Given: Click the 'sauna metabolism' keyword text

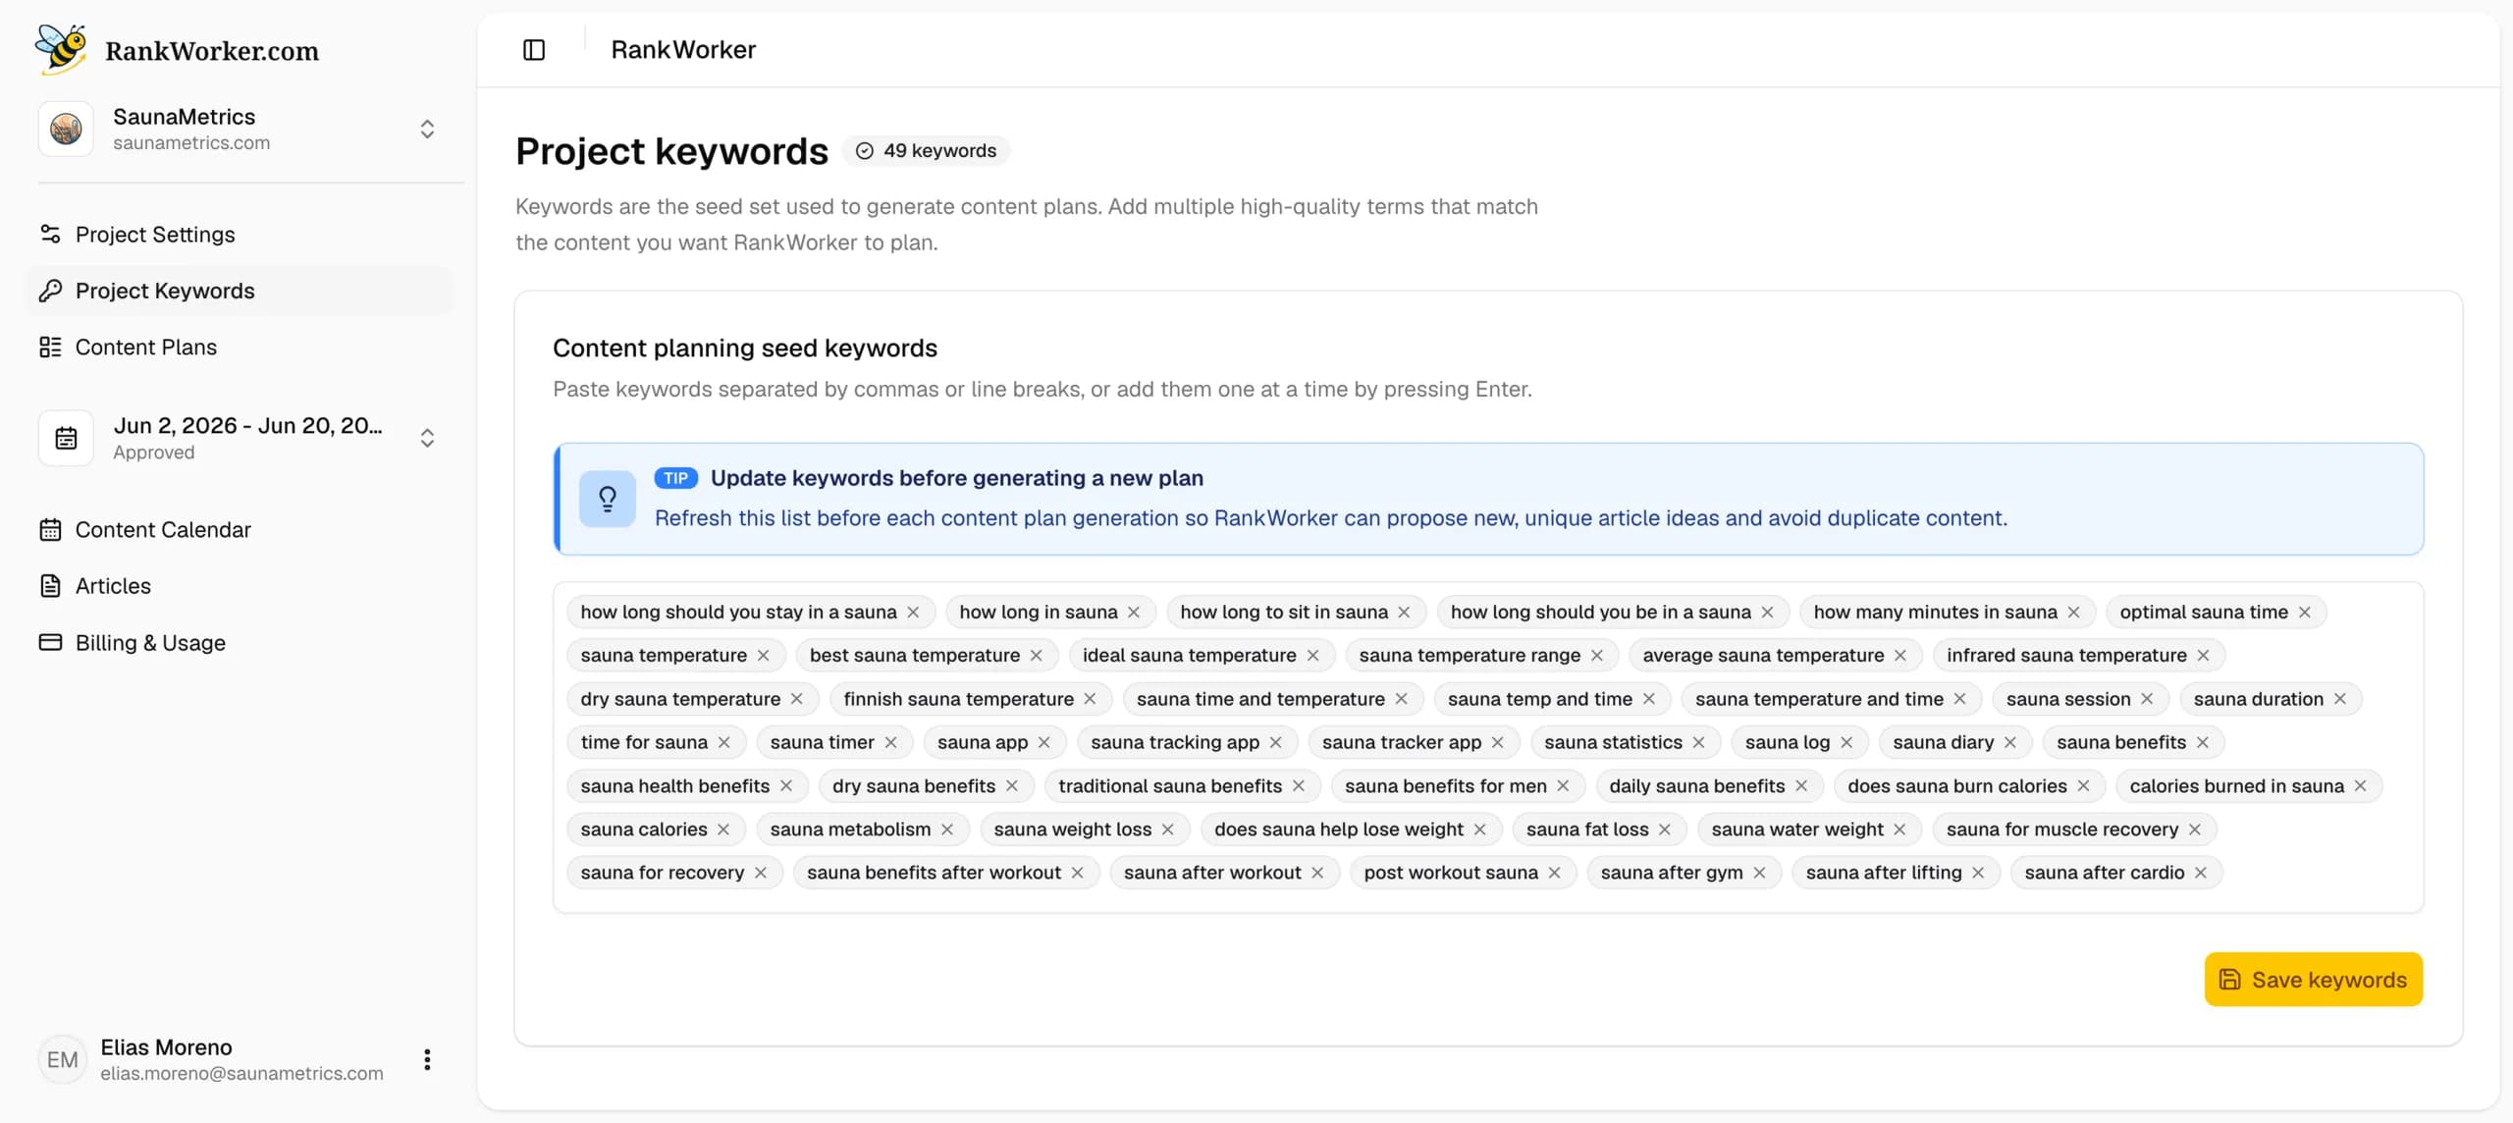Looking at the screenshot, I should (850, 829).
